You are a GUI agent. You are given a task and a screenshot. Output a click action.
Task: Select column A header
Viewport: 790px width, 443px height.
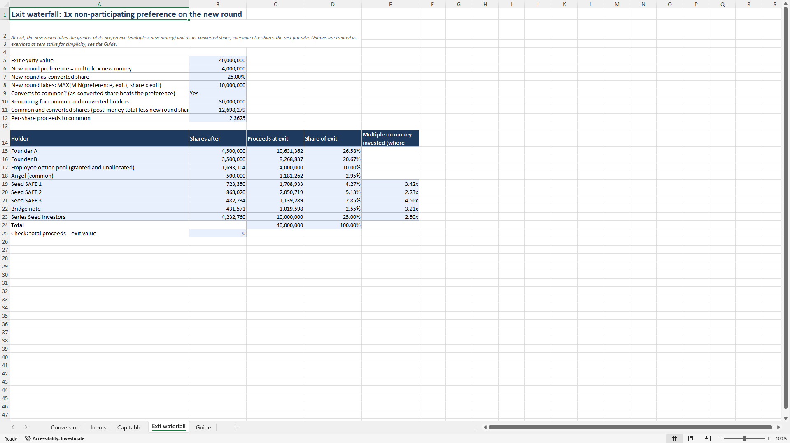pyautogui.click(x=99, y=4)
